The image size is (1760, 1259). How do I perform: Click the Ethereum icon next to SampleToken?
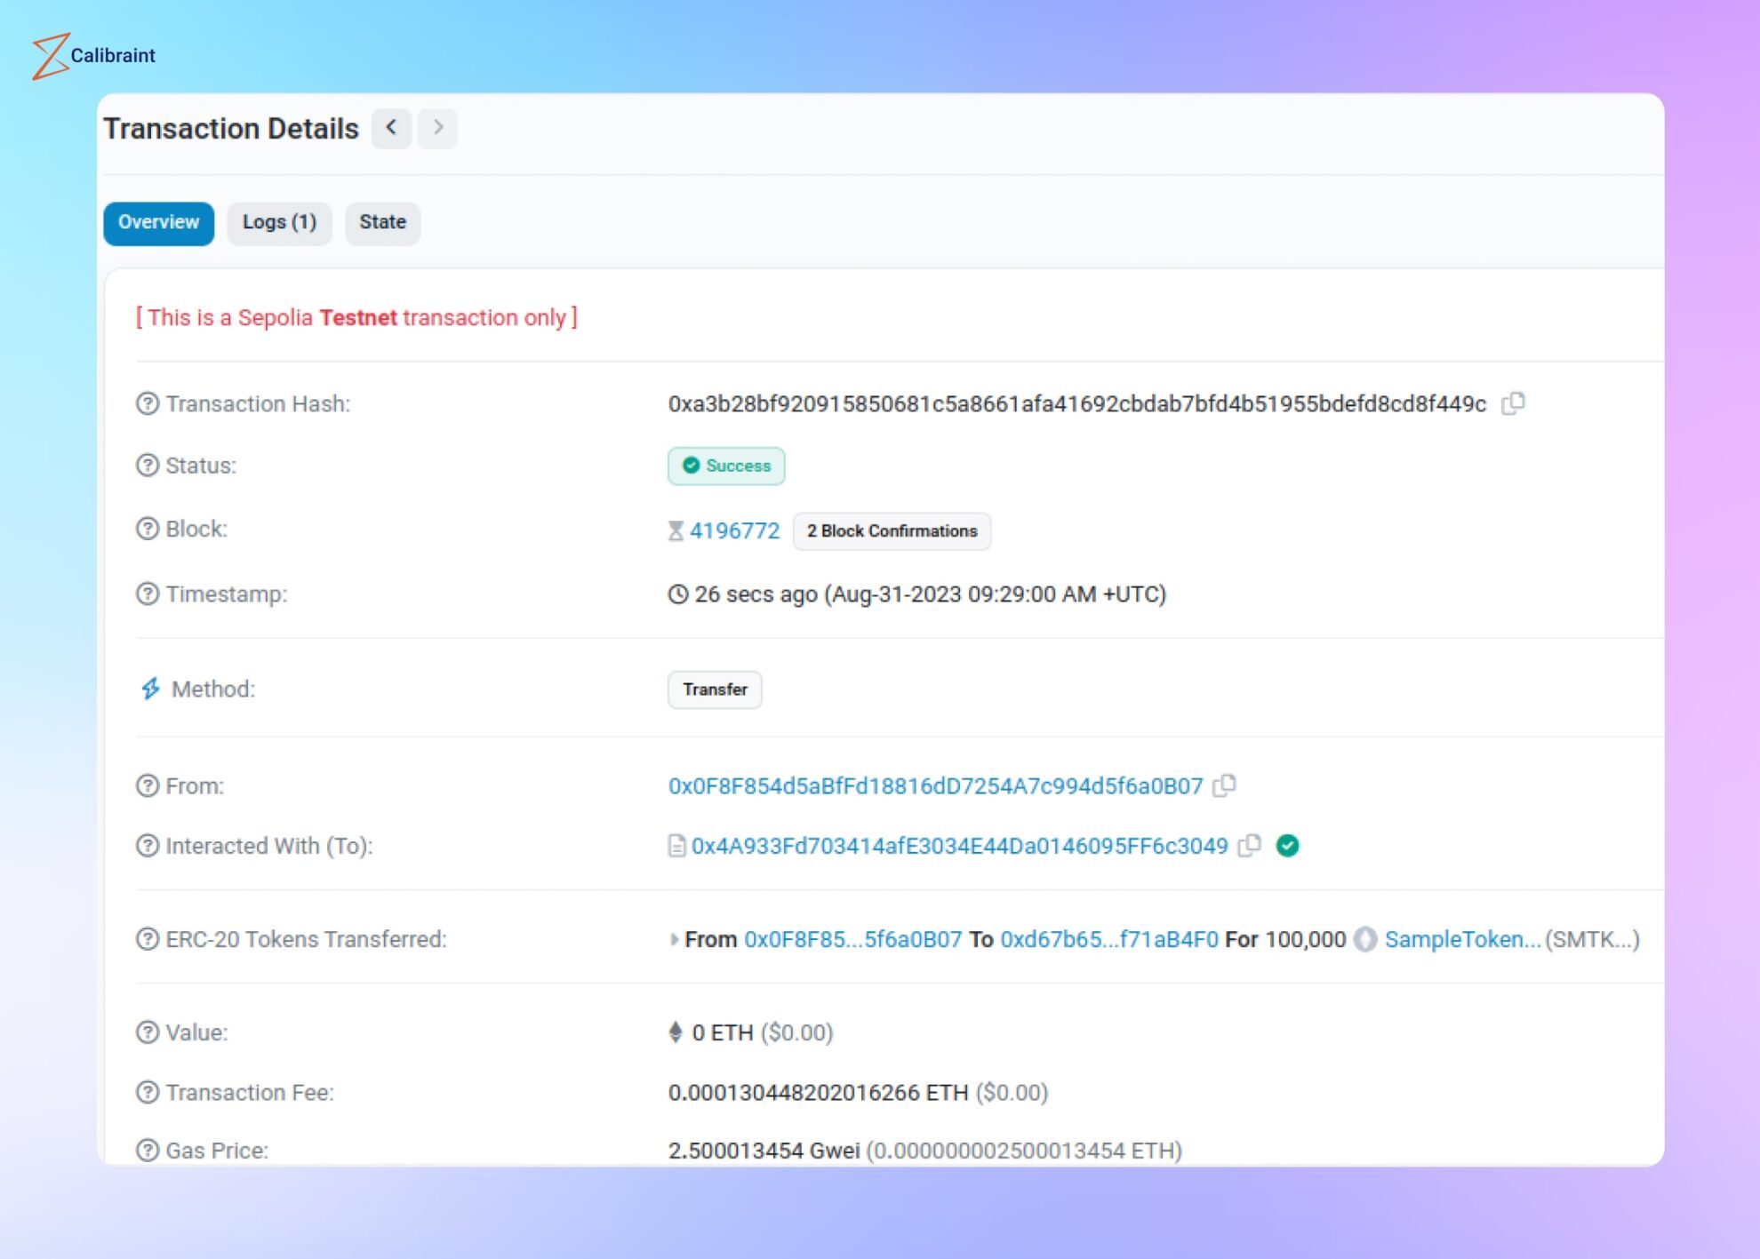(x=1365, y=939)
